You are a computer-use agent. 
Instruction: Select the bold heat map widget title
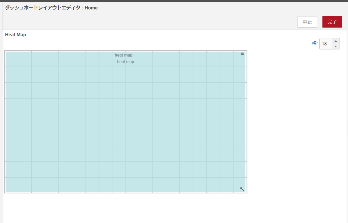pos(124,55)
